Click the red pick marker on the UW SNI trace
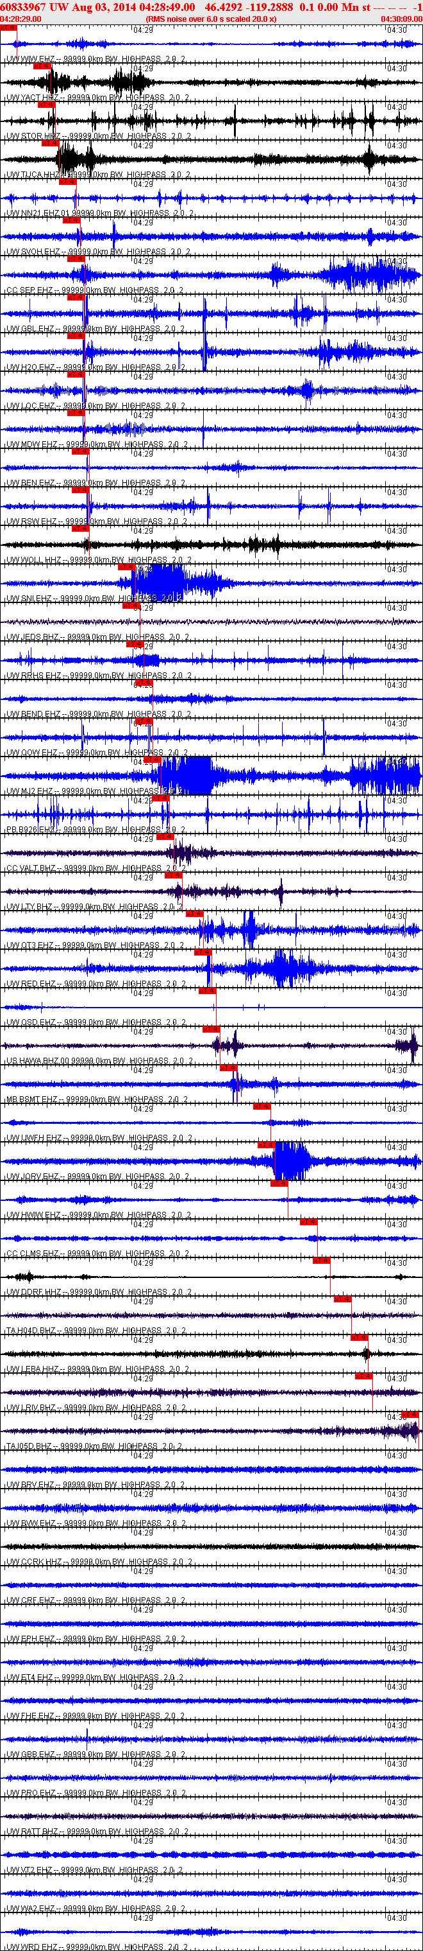423x1951 pixels. (126, 566)
